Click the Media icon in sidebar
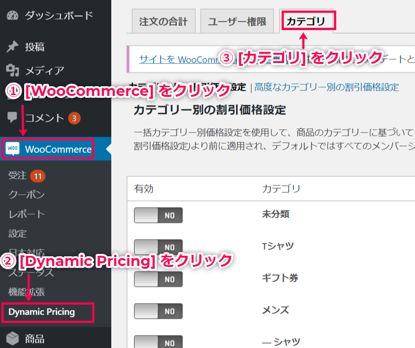Screen dimensions: 415x348 pyautogui.click(x=13, y=70)
